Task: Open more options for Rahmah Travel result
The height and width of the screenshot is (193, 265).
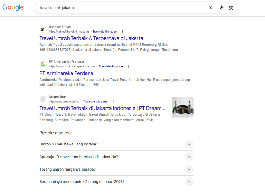Action: click(122, 32)
